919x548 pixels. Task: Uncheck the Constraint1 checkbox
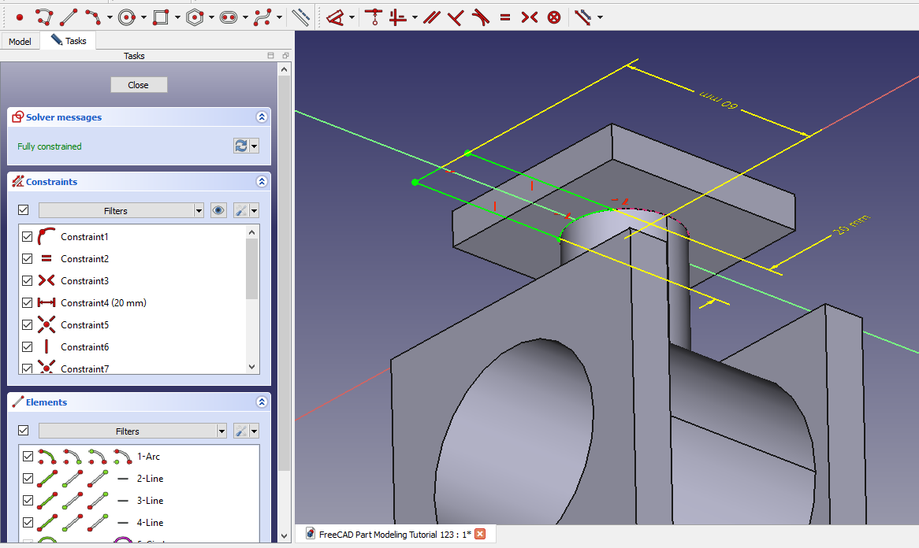coord(28,236)
